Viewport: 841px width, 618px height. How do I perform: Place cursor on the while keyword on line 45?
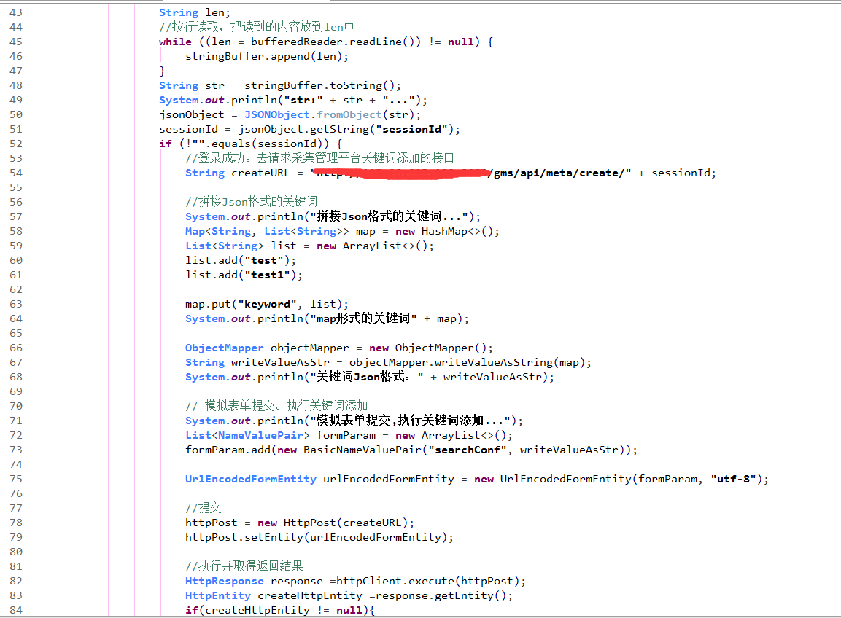tap(174, 41)
